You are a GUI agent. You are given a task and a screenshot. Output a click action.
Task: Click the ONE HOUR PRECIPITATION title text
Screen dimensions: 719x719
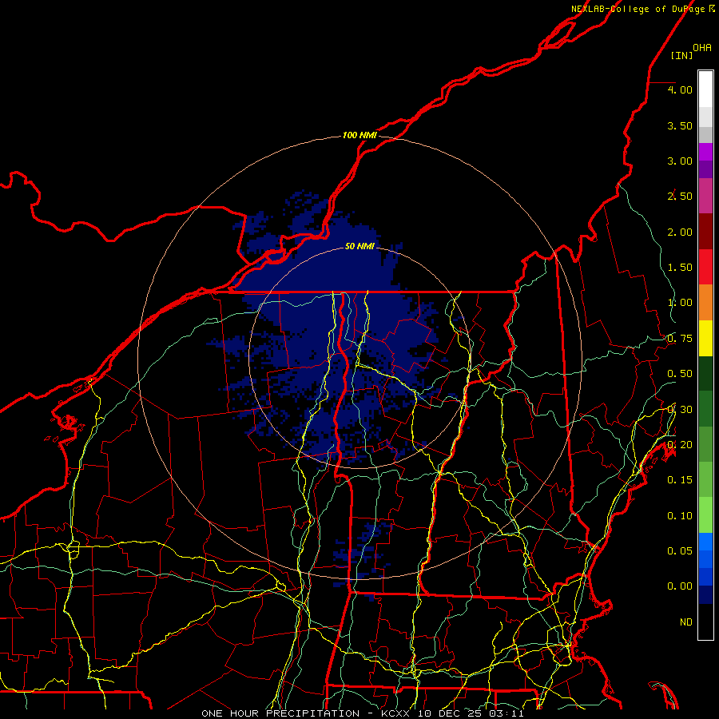[x=280, y=713]
